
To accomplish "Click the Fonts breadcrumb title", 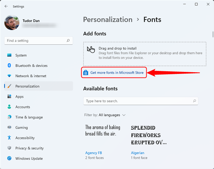I will (x=152, y=20).
